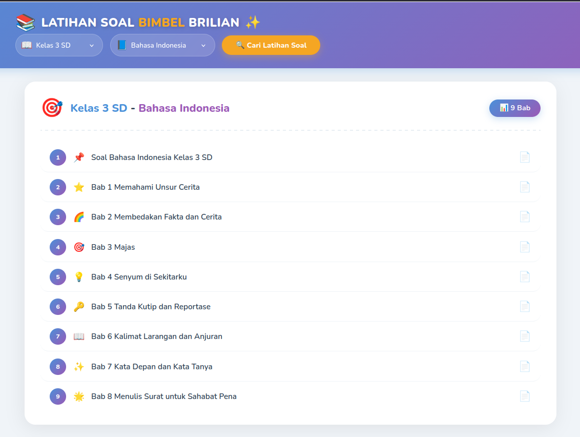580x437 pixels.
Task: Click document icon for Bab 8 row
Action: (x=525, y=396)
